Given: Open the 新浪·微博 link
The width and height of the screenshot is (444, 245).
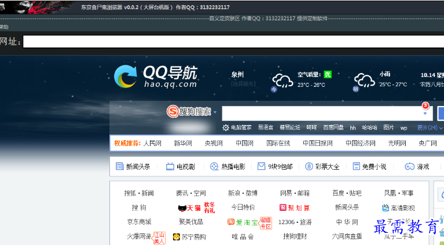Looking at the screenshot, I should 243,193.
